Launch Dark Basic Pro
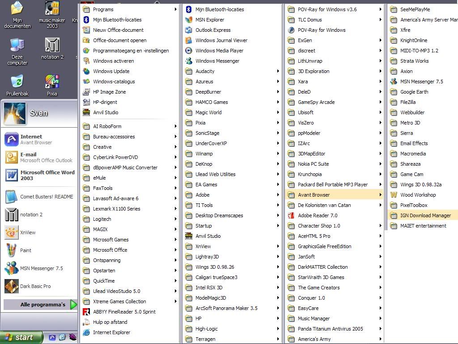Viewport: 458px width, 344px height. coord(39,286)
